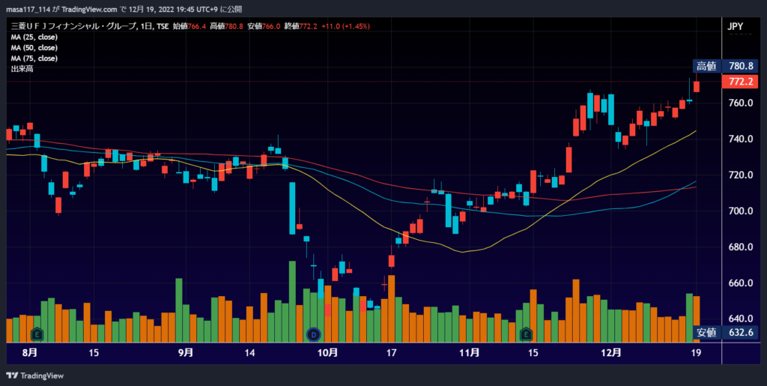
Task: Click the 700.0 price axis label
Action: [x=741, y=211]
